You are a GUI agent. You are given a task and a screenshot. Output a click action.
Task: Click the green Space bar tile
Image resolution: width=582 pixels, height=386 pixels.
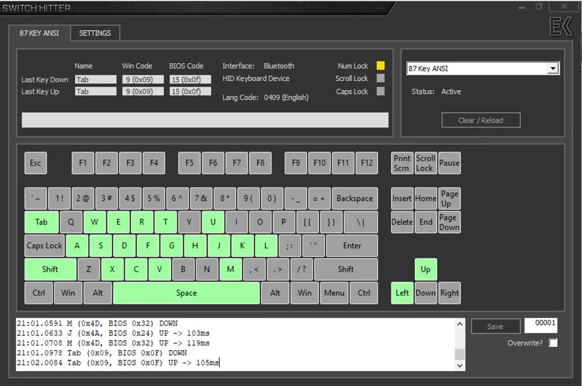click(186, 293)
